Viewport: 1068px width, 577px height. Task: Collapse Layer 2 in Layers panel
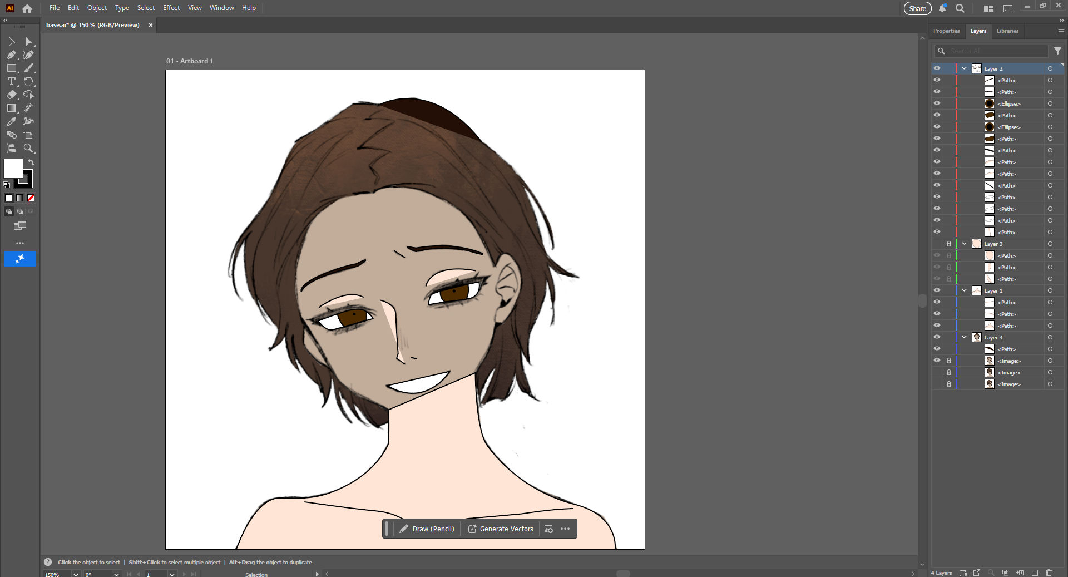[965, 68]
